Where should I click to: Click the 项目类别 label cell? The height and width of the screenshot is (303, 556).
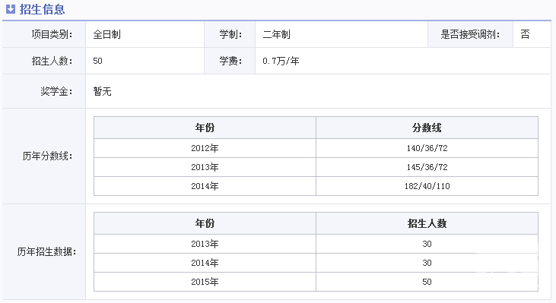tap(44, 34)
